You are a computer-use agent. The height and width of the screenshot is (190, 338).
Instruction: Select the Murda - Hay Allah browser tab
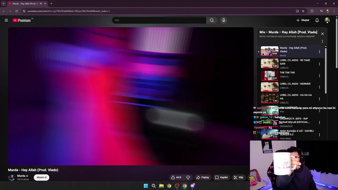25,4
